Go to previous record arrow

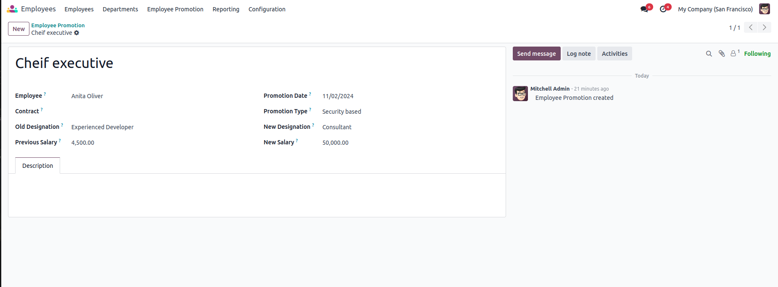click(x=751, y=27)
